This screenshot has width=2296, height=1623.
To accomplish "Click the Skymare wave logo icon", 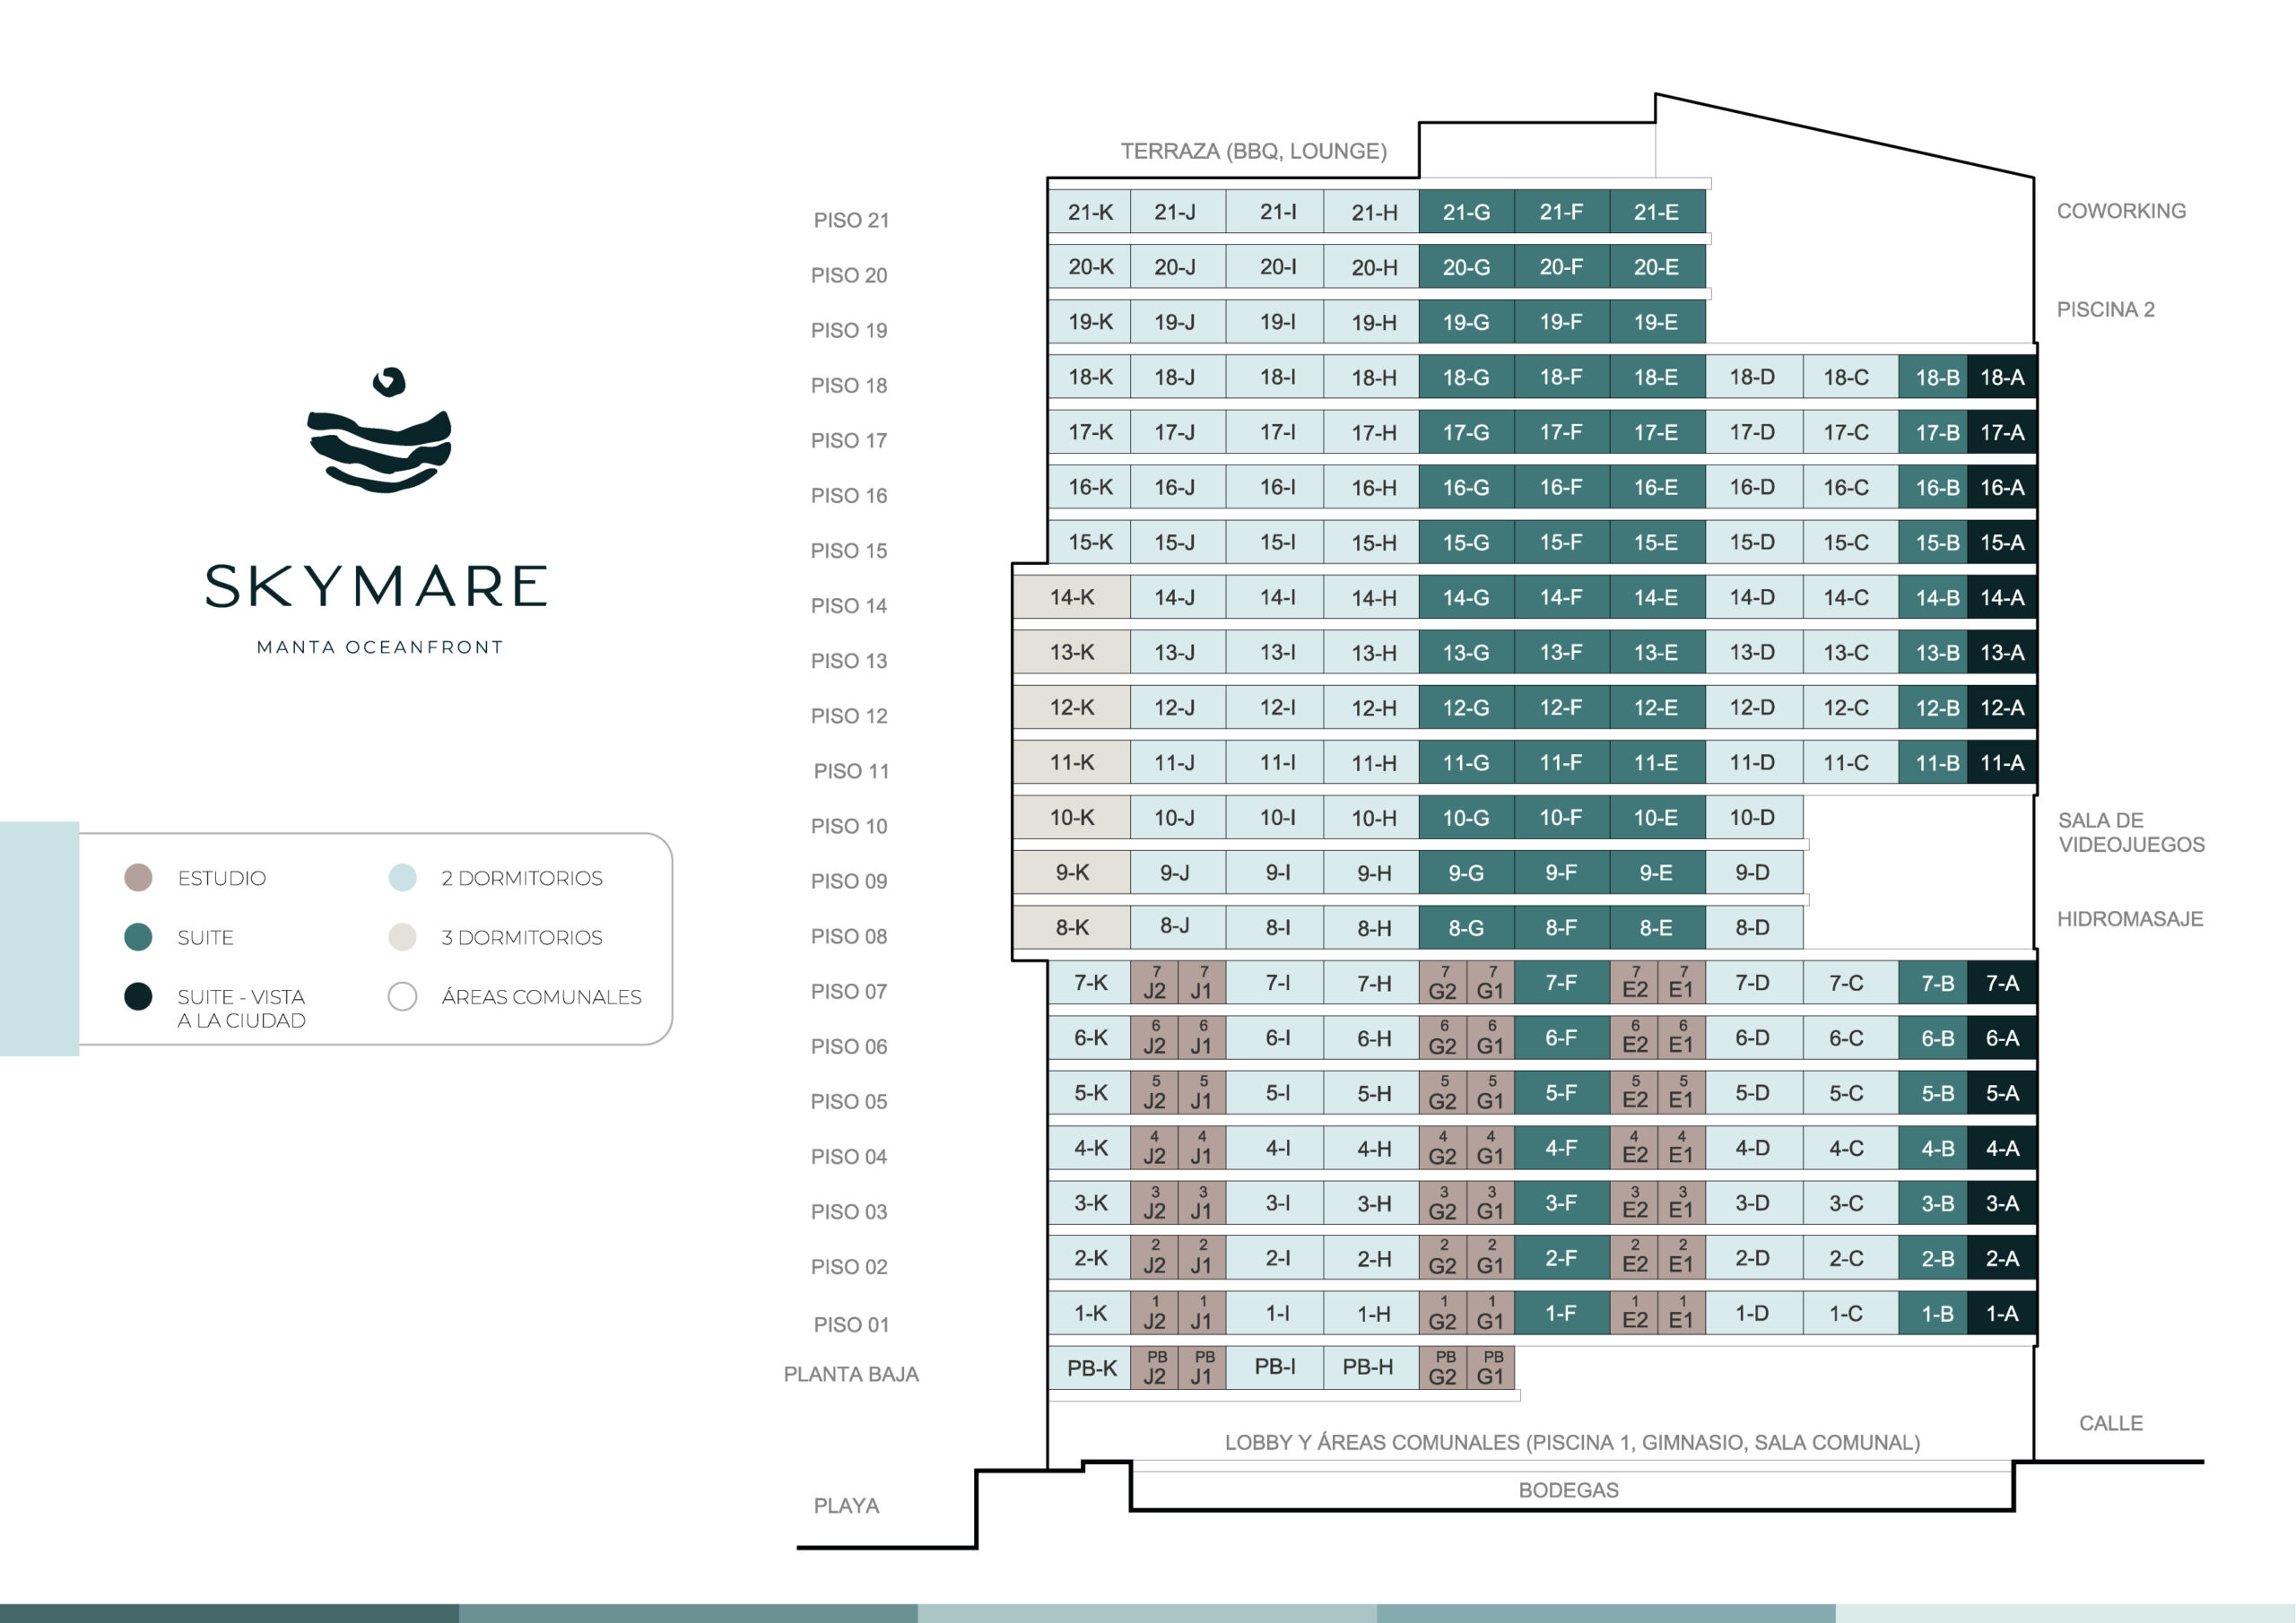I will pos(379,430).
